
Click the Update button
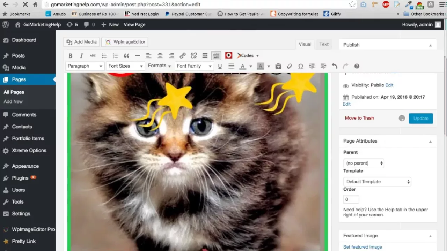[421, 118]
